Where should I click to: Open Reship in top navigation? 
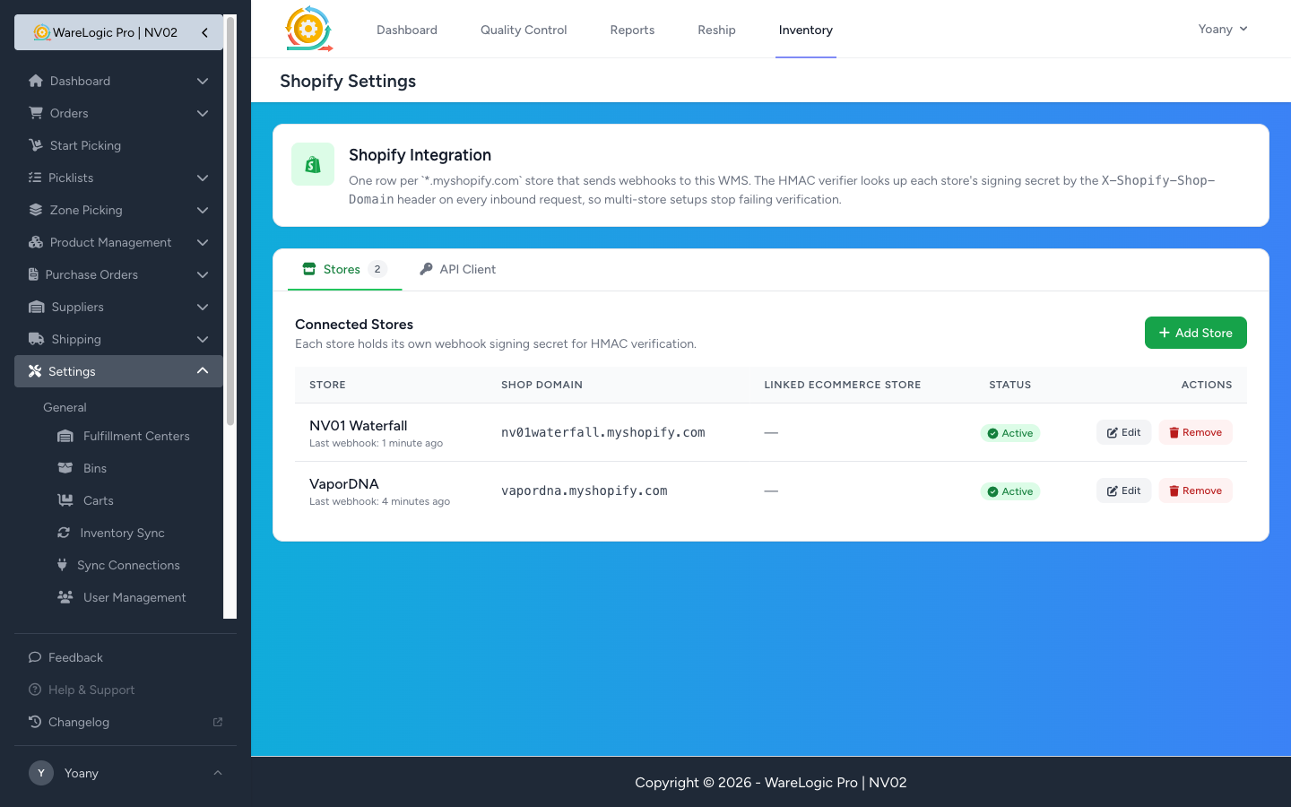click(x=716, y=30)
